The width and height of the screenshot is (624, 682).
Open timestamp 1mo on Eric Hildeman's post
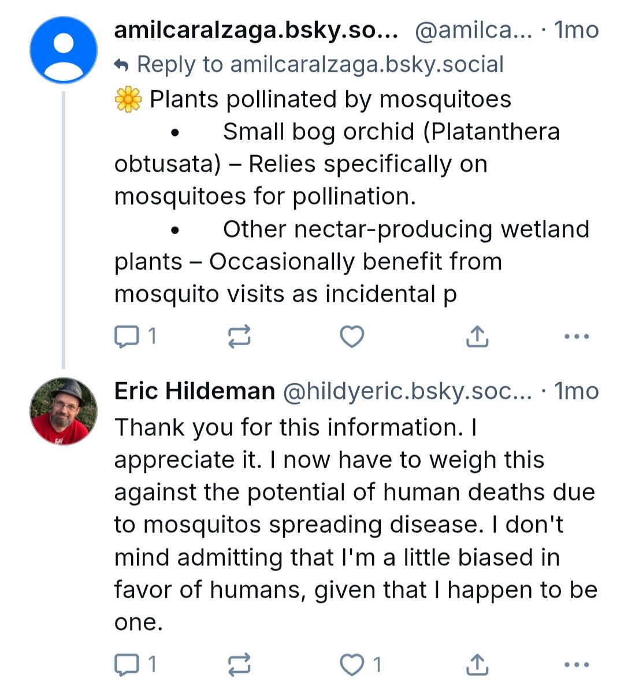coord(576,391)
